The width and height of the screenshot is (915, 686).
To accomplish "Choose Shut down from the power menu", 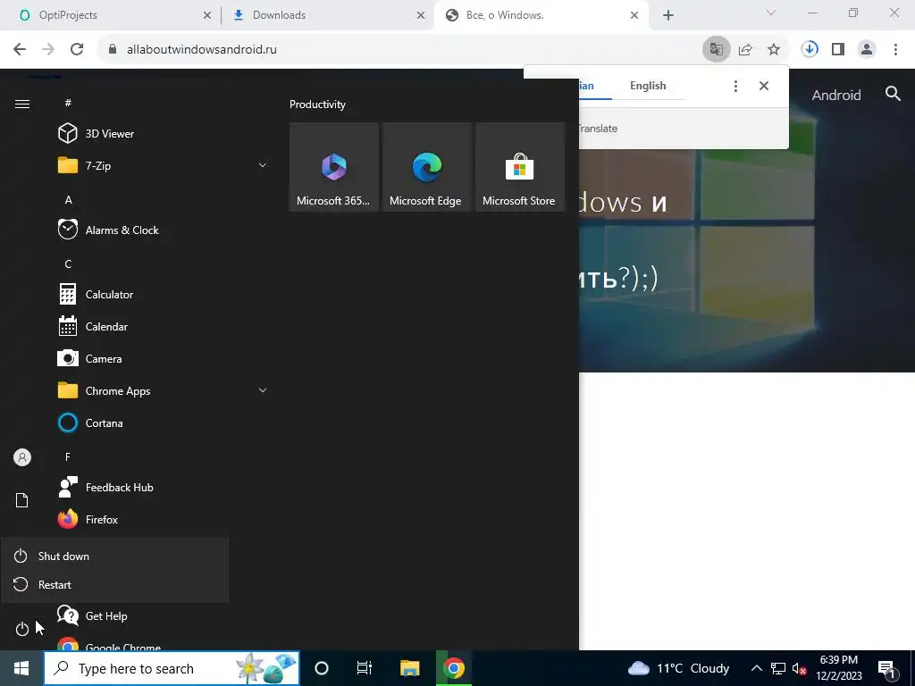I will tap(115, 556).
